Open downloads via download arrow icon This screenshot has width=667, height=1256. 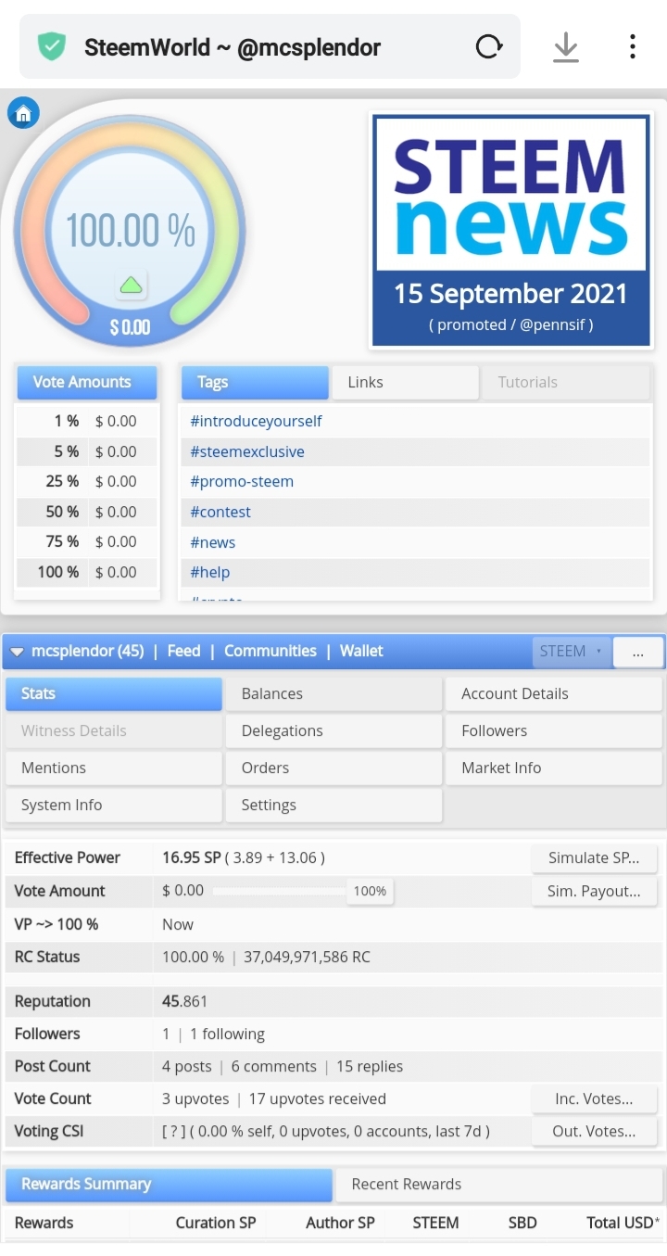tap(565, 46)
